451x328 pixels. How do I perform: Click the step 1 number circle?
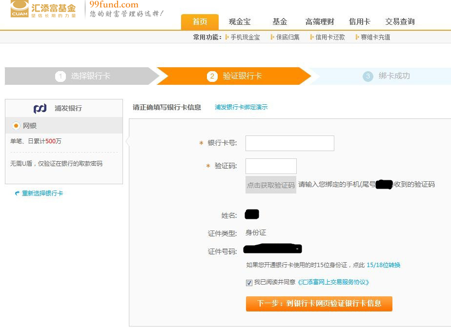coord(61,77)
